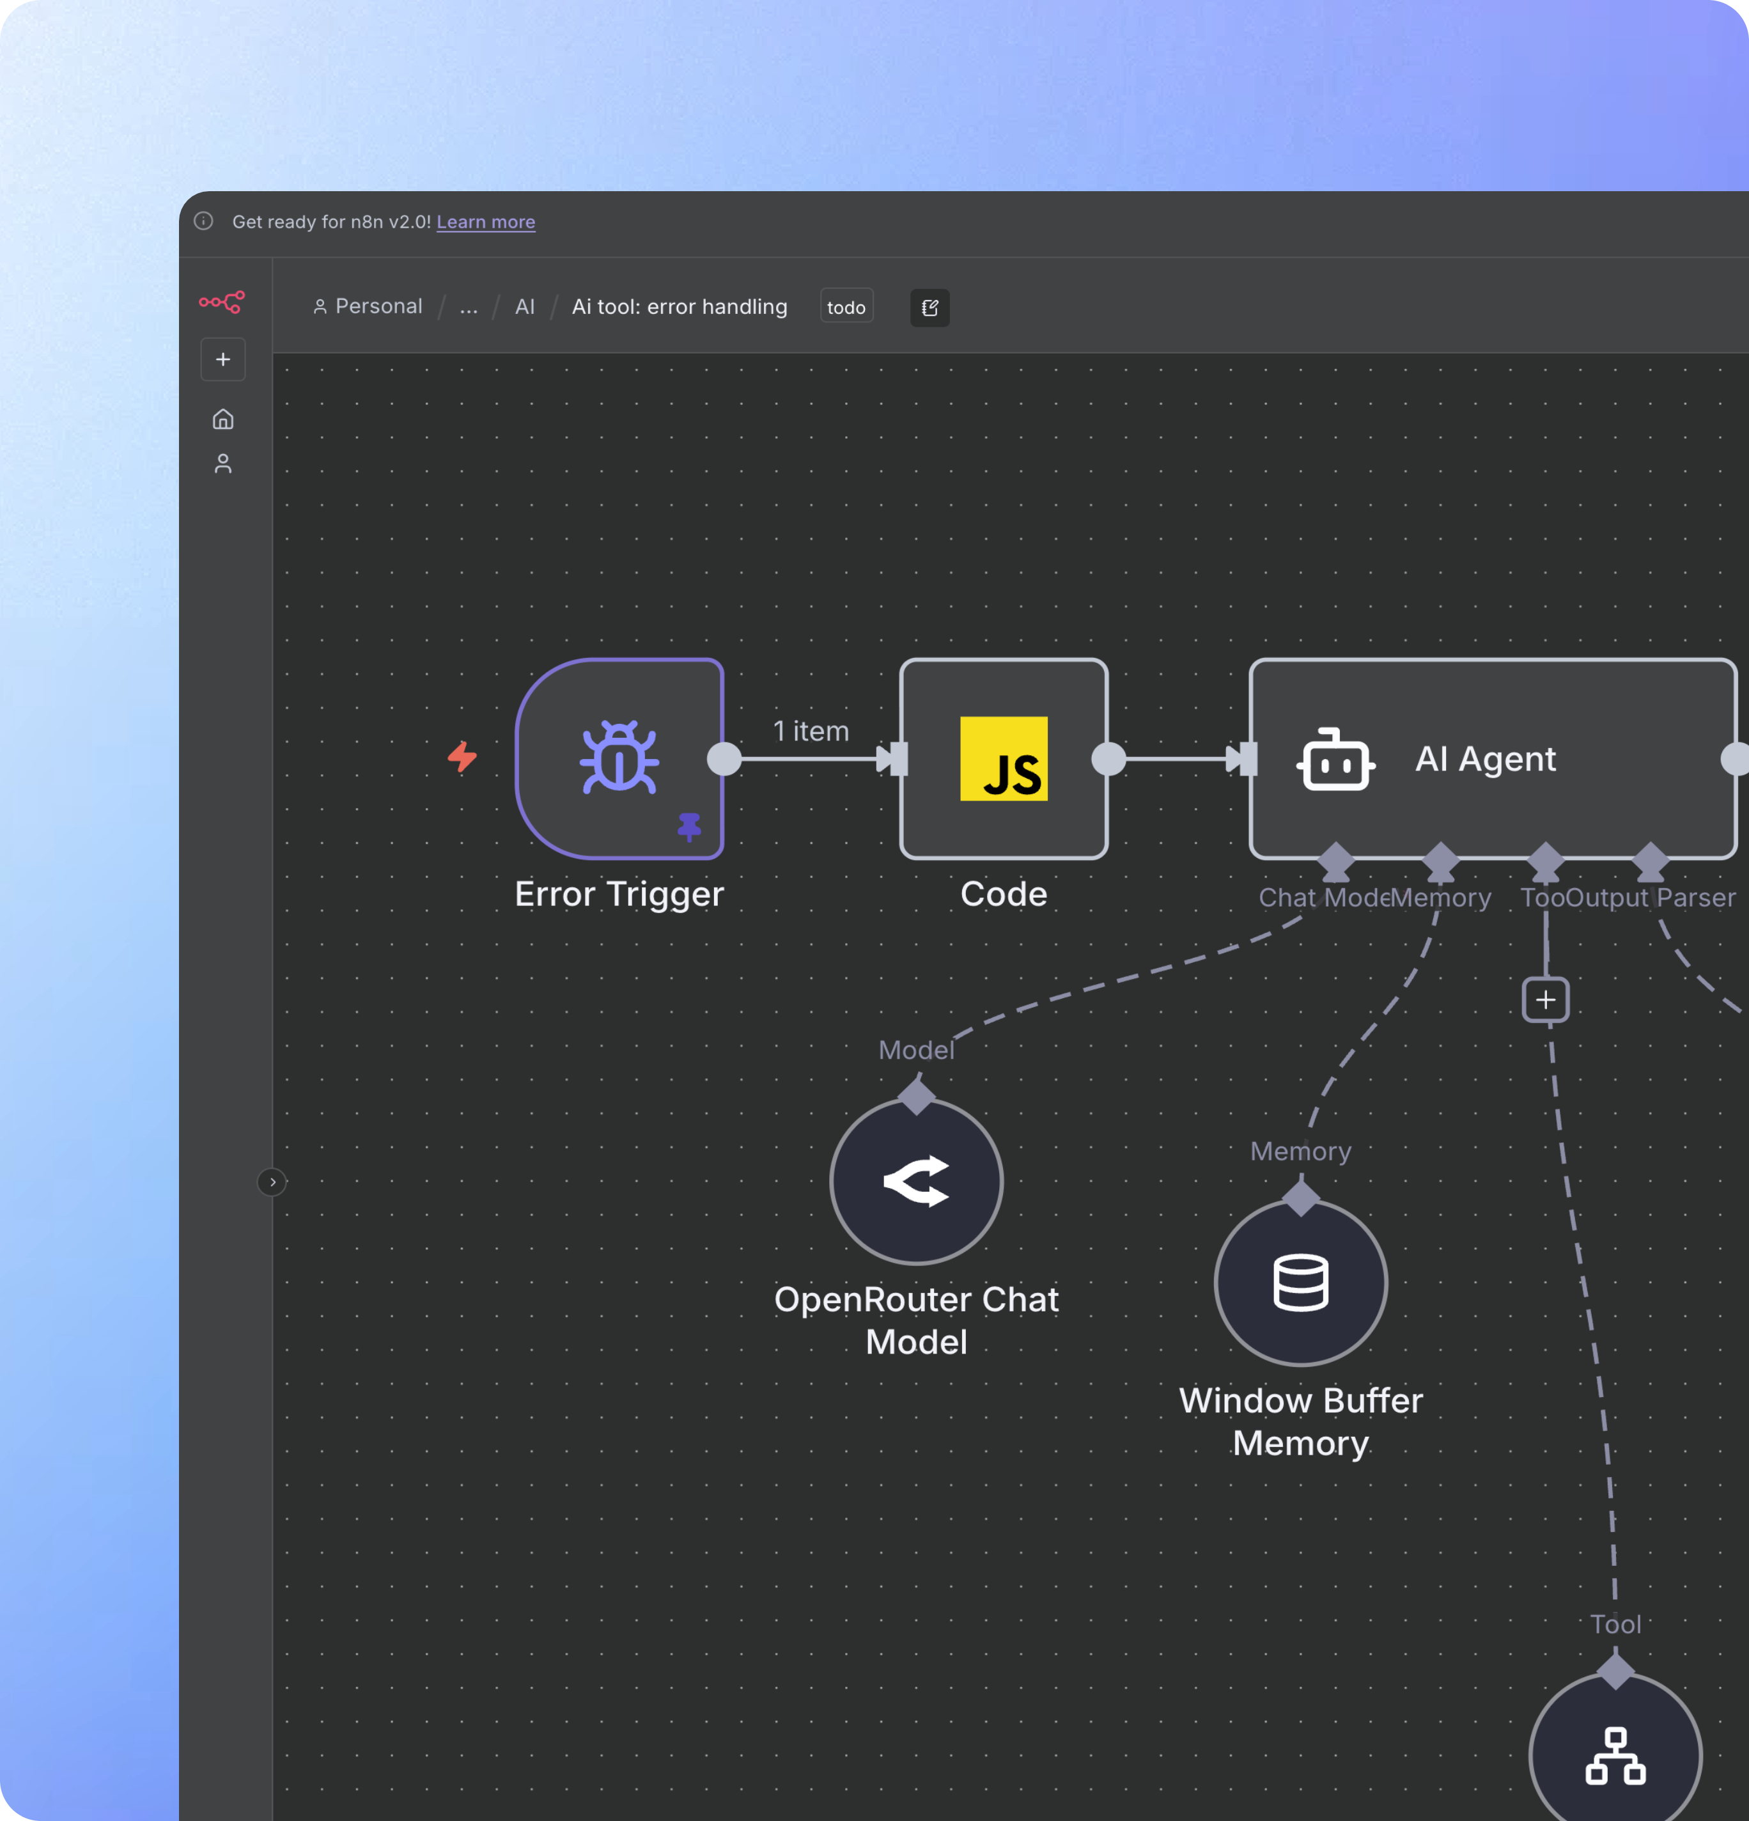Select the Error Trigger bug node
The height and width of the screenshot is (1821, 1749).
pyautogui.click(x=619, y=758)
